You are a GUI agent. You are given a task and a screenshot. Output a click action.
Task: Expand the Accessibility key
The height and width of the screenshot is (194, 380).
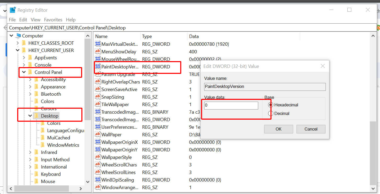(30, 80)
